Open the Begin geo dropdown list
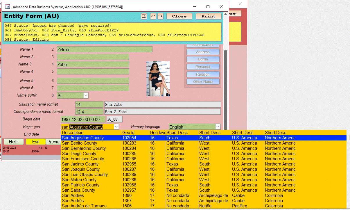 point(116,127)
